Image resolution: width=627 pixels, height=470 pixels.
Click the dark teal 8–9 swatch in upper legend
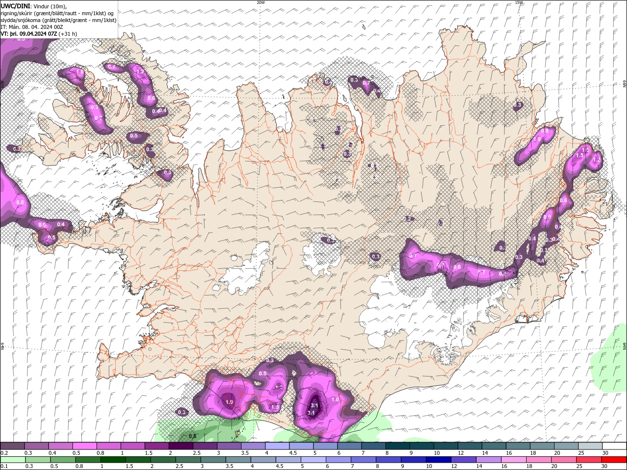pyautogui.click(x=398, y=446)
